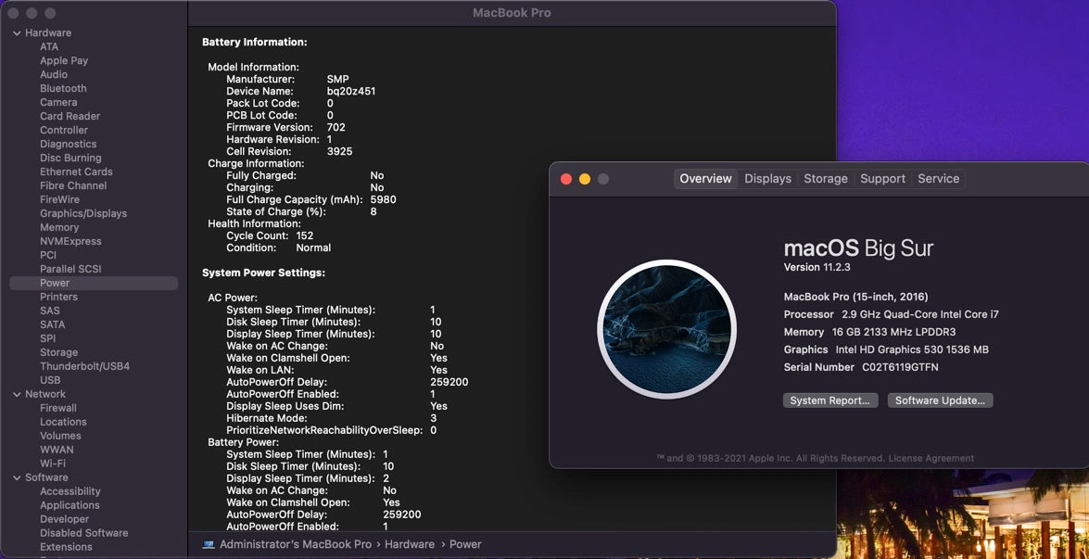Switch to the Displays tab
The height and width of the screenshot is (559, 1089).
pyautogui.click(x=767, y=179)
